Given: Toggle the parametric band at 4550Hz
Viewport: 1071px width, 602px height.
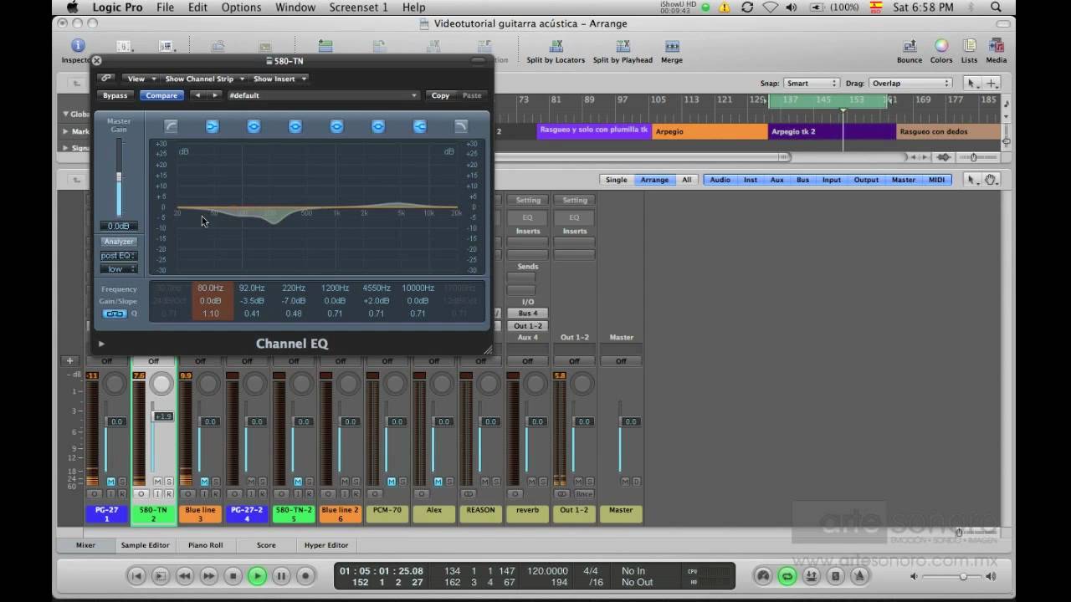Looking at the screenshot, I should pos(378,126).
